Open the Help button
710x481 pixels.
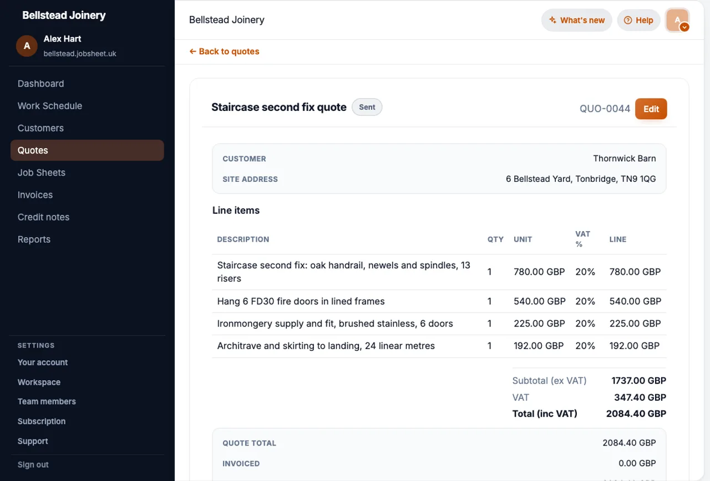638,21
